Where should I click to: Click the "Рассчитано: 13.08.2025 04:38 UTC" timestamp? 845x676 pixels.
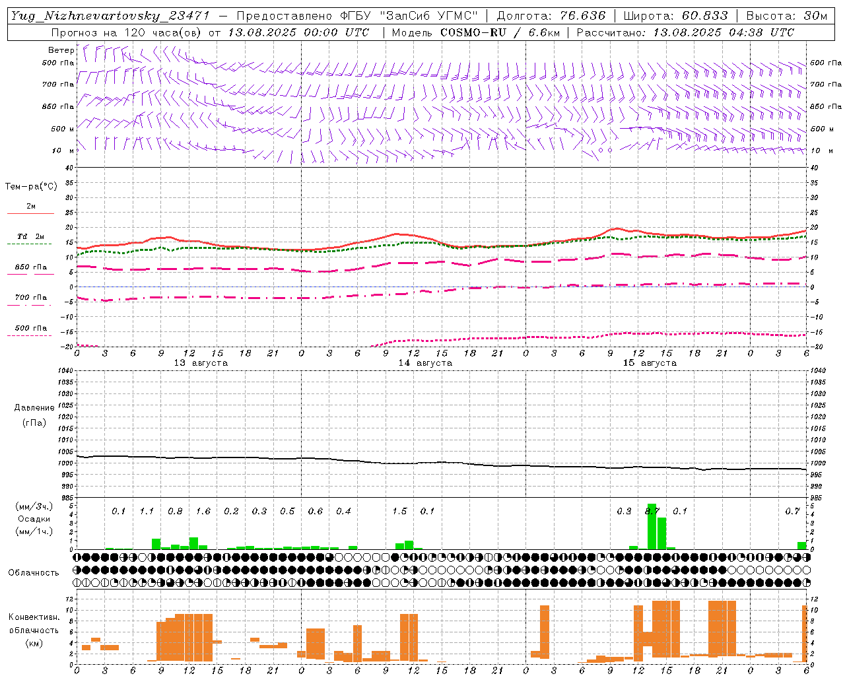(685, 32)
